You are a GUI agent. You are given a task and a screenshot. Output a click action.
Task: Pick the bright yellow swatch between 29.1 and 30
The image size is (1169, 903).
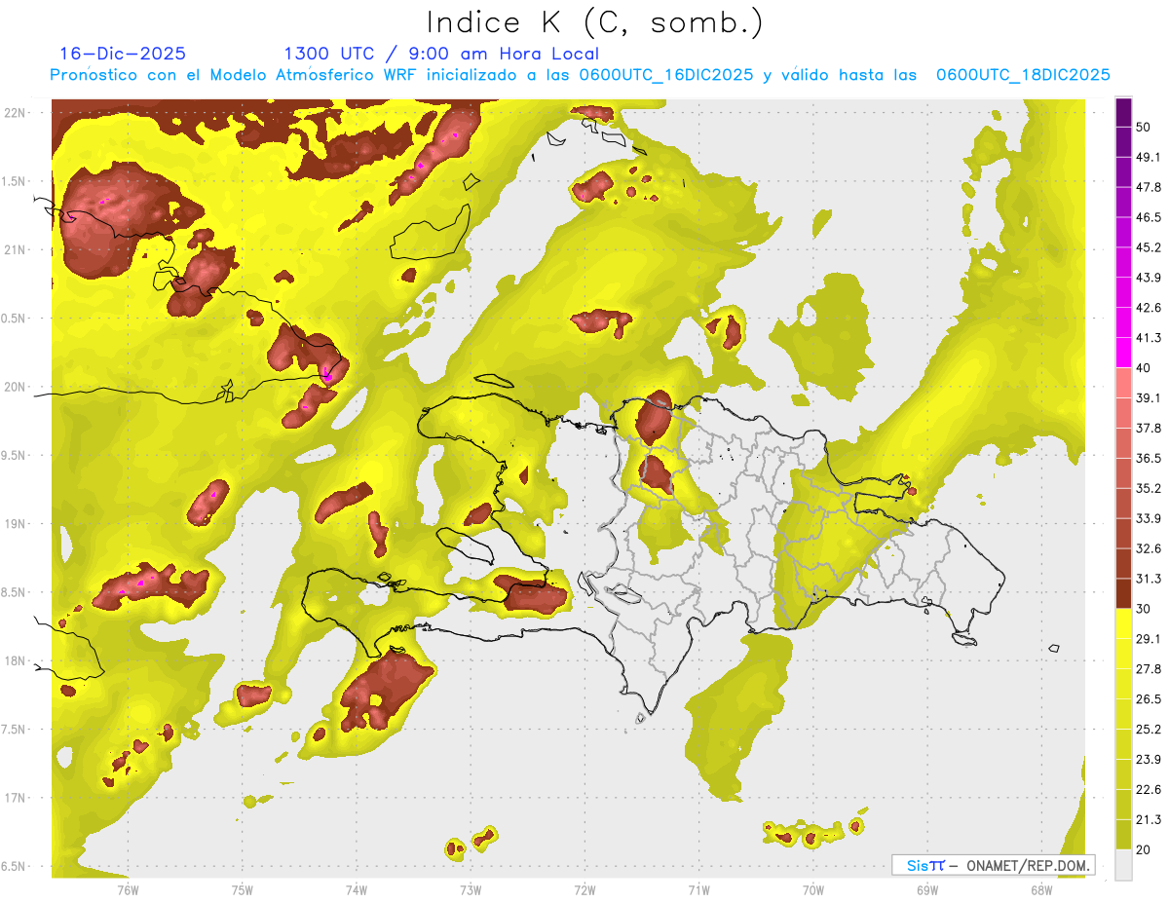[x=1123, y=623]
